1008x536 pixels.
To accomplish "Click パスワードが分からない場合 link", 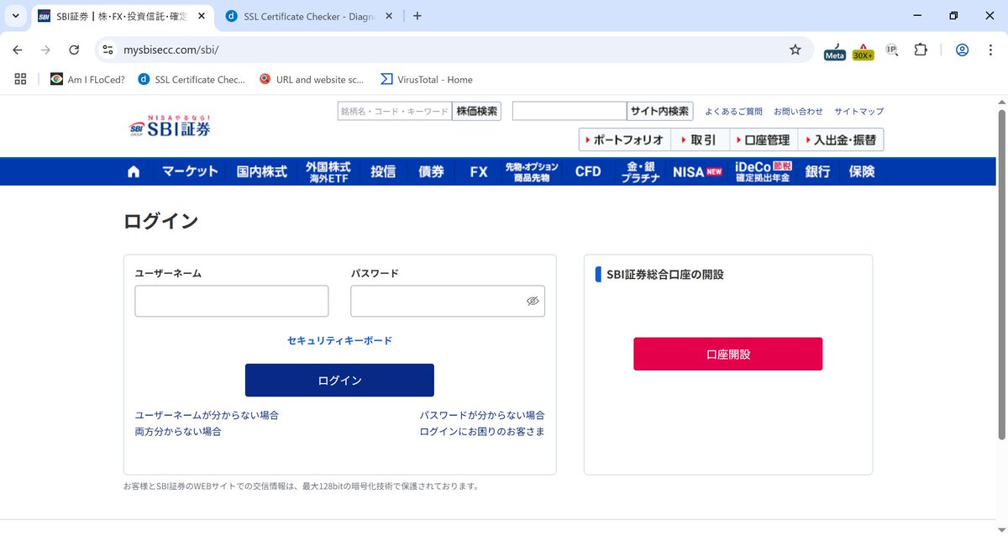I will coord(482,415).
